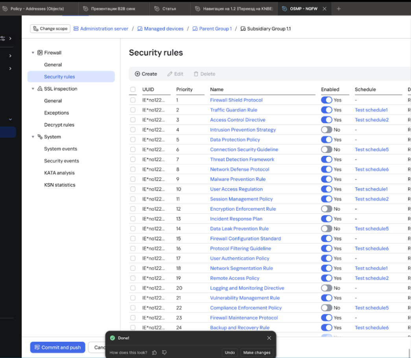Viewport: 411px width, 358px height.
Task: Collapse the SSL inspection tree section
Action: tap(33, 89)
